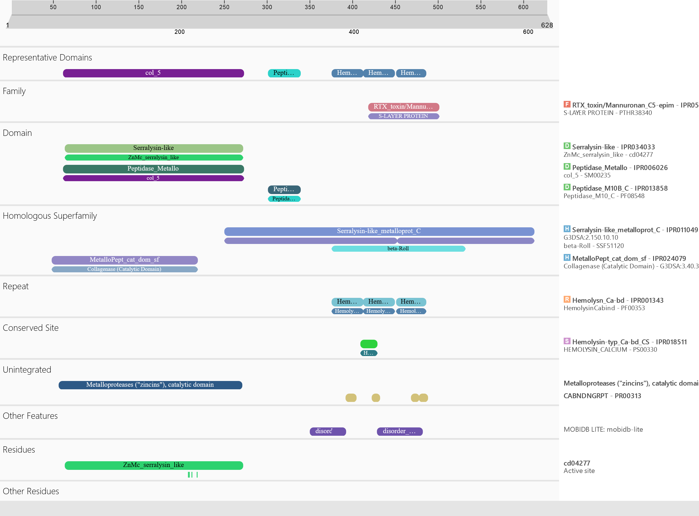Select the disorder_… feature bar
This screenshot has width=699, height=516.
click(x=399, y=431)
